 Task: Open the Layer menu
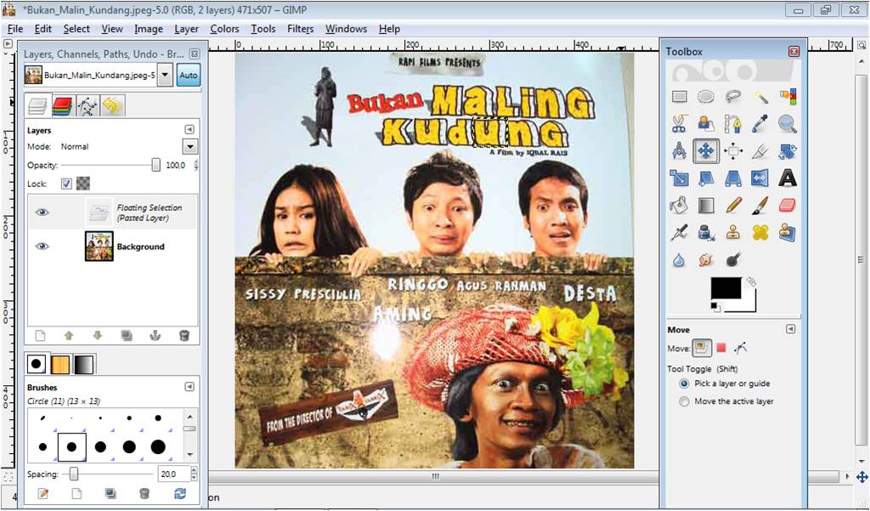pos(186,29)
